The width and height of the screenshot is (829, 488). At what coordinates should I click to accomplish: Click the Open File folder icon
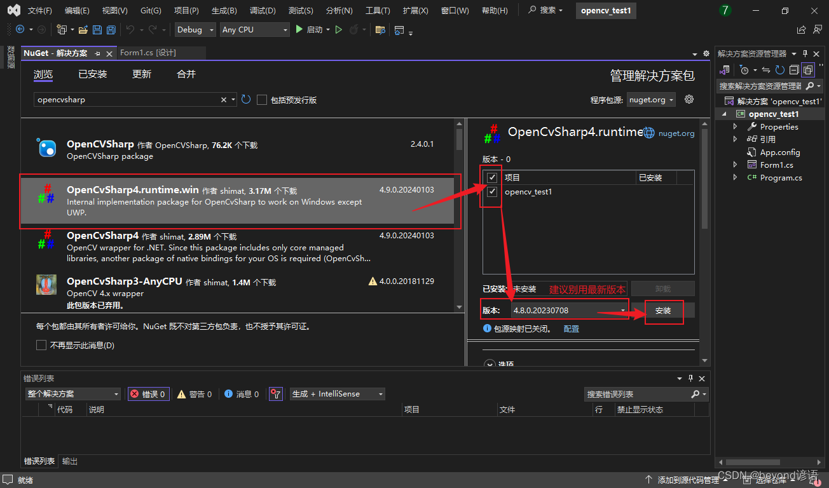(x=83, y=29)
